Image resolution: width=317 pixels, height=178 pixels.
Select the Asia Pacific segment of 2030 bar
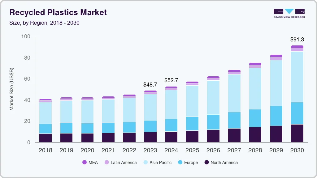297,77
